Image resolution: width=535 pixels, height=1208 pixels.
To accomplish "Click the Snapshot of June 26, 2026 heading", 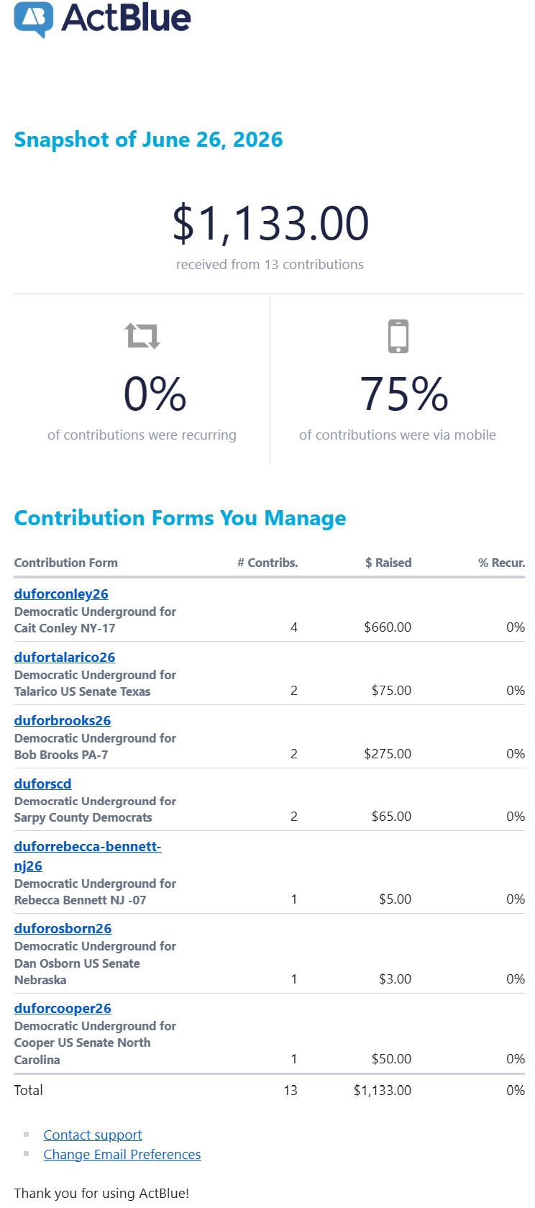I will coord(149,140).
